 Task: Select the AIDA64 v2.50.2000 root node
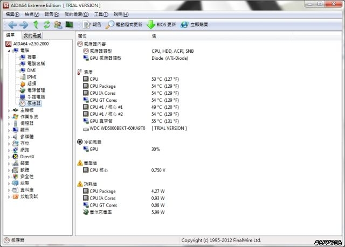point(27,44)
